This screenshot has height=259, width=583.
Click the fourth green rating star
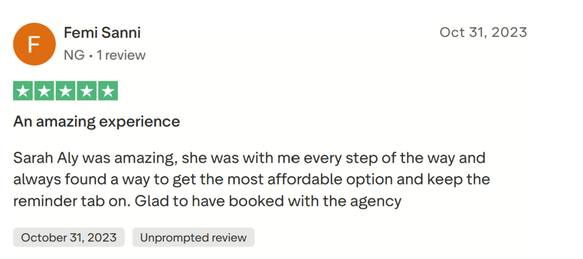tap(87, 91)
